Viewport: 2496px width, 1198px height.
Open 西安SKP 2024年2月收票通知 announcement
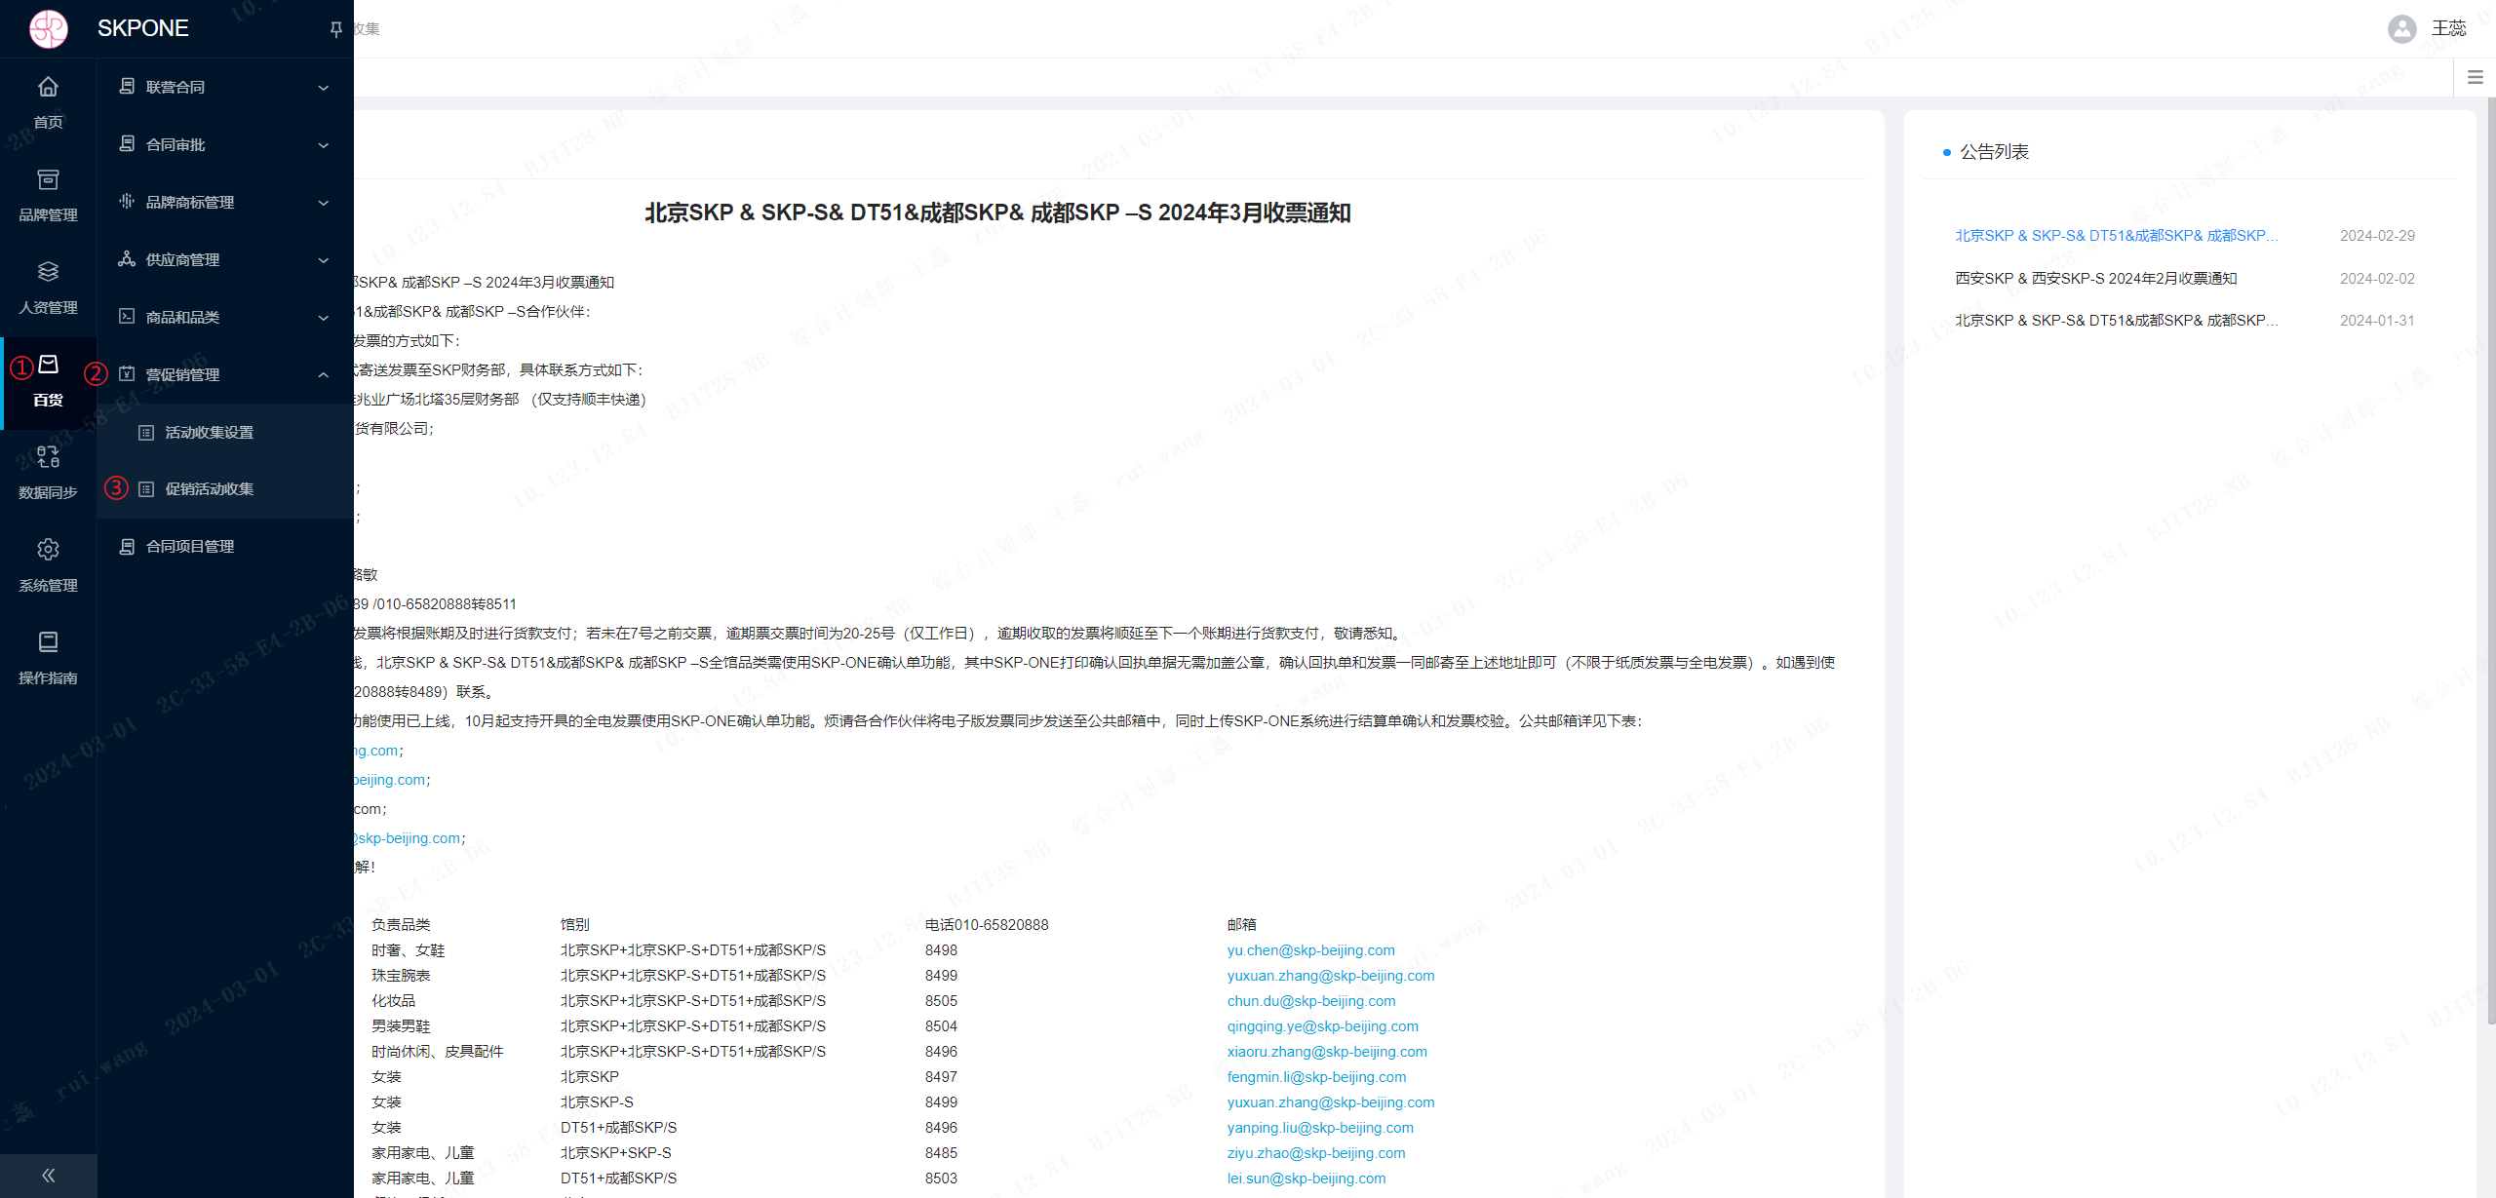2095,279
